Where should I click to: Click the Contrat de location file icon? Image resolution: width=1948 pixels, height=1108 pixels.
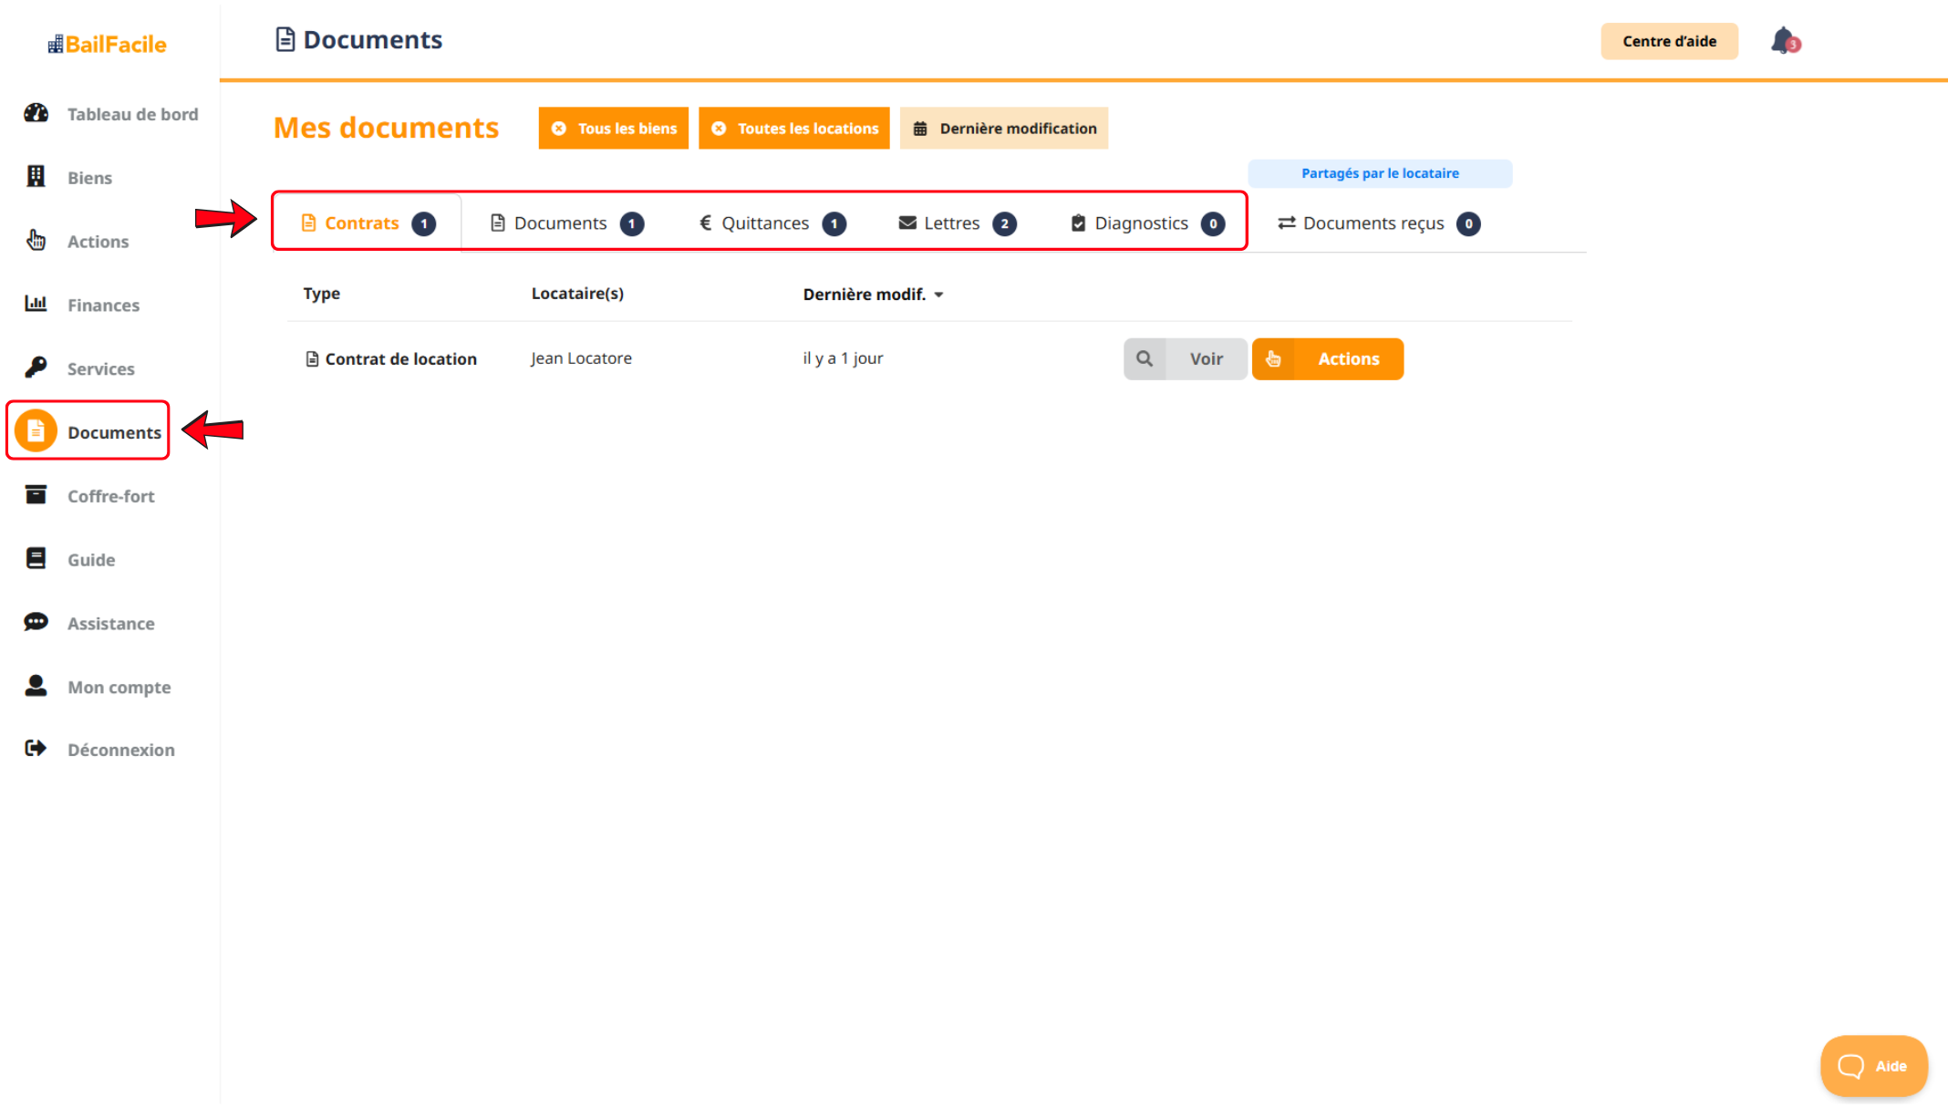312,359
